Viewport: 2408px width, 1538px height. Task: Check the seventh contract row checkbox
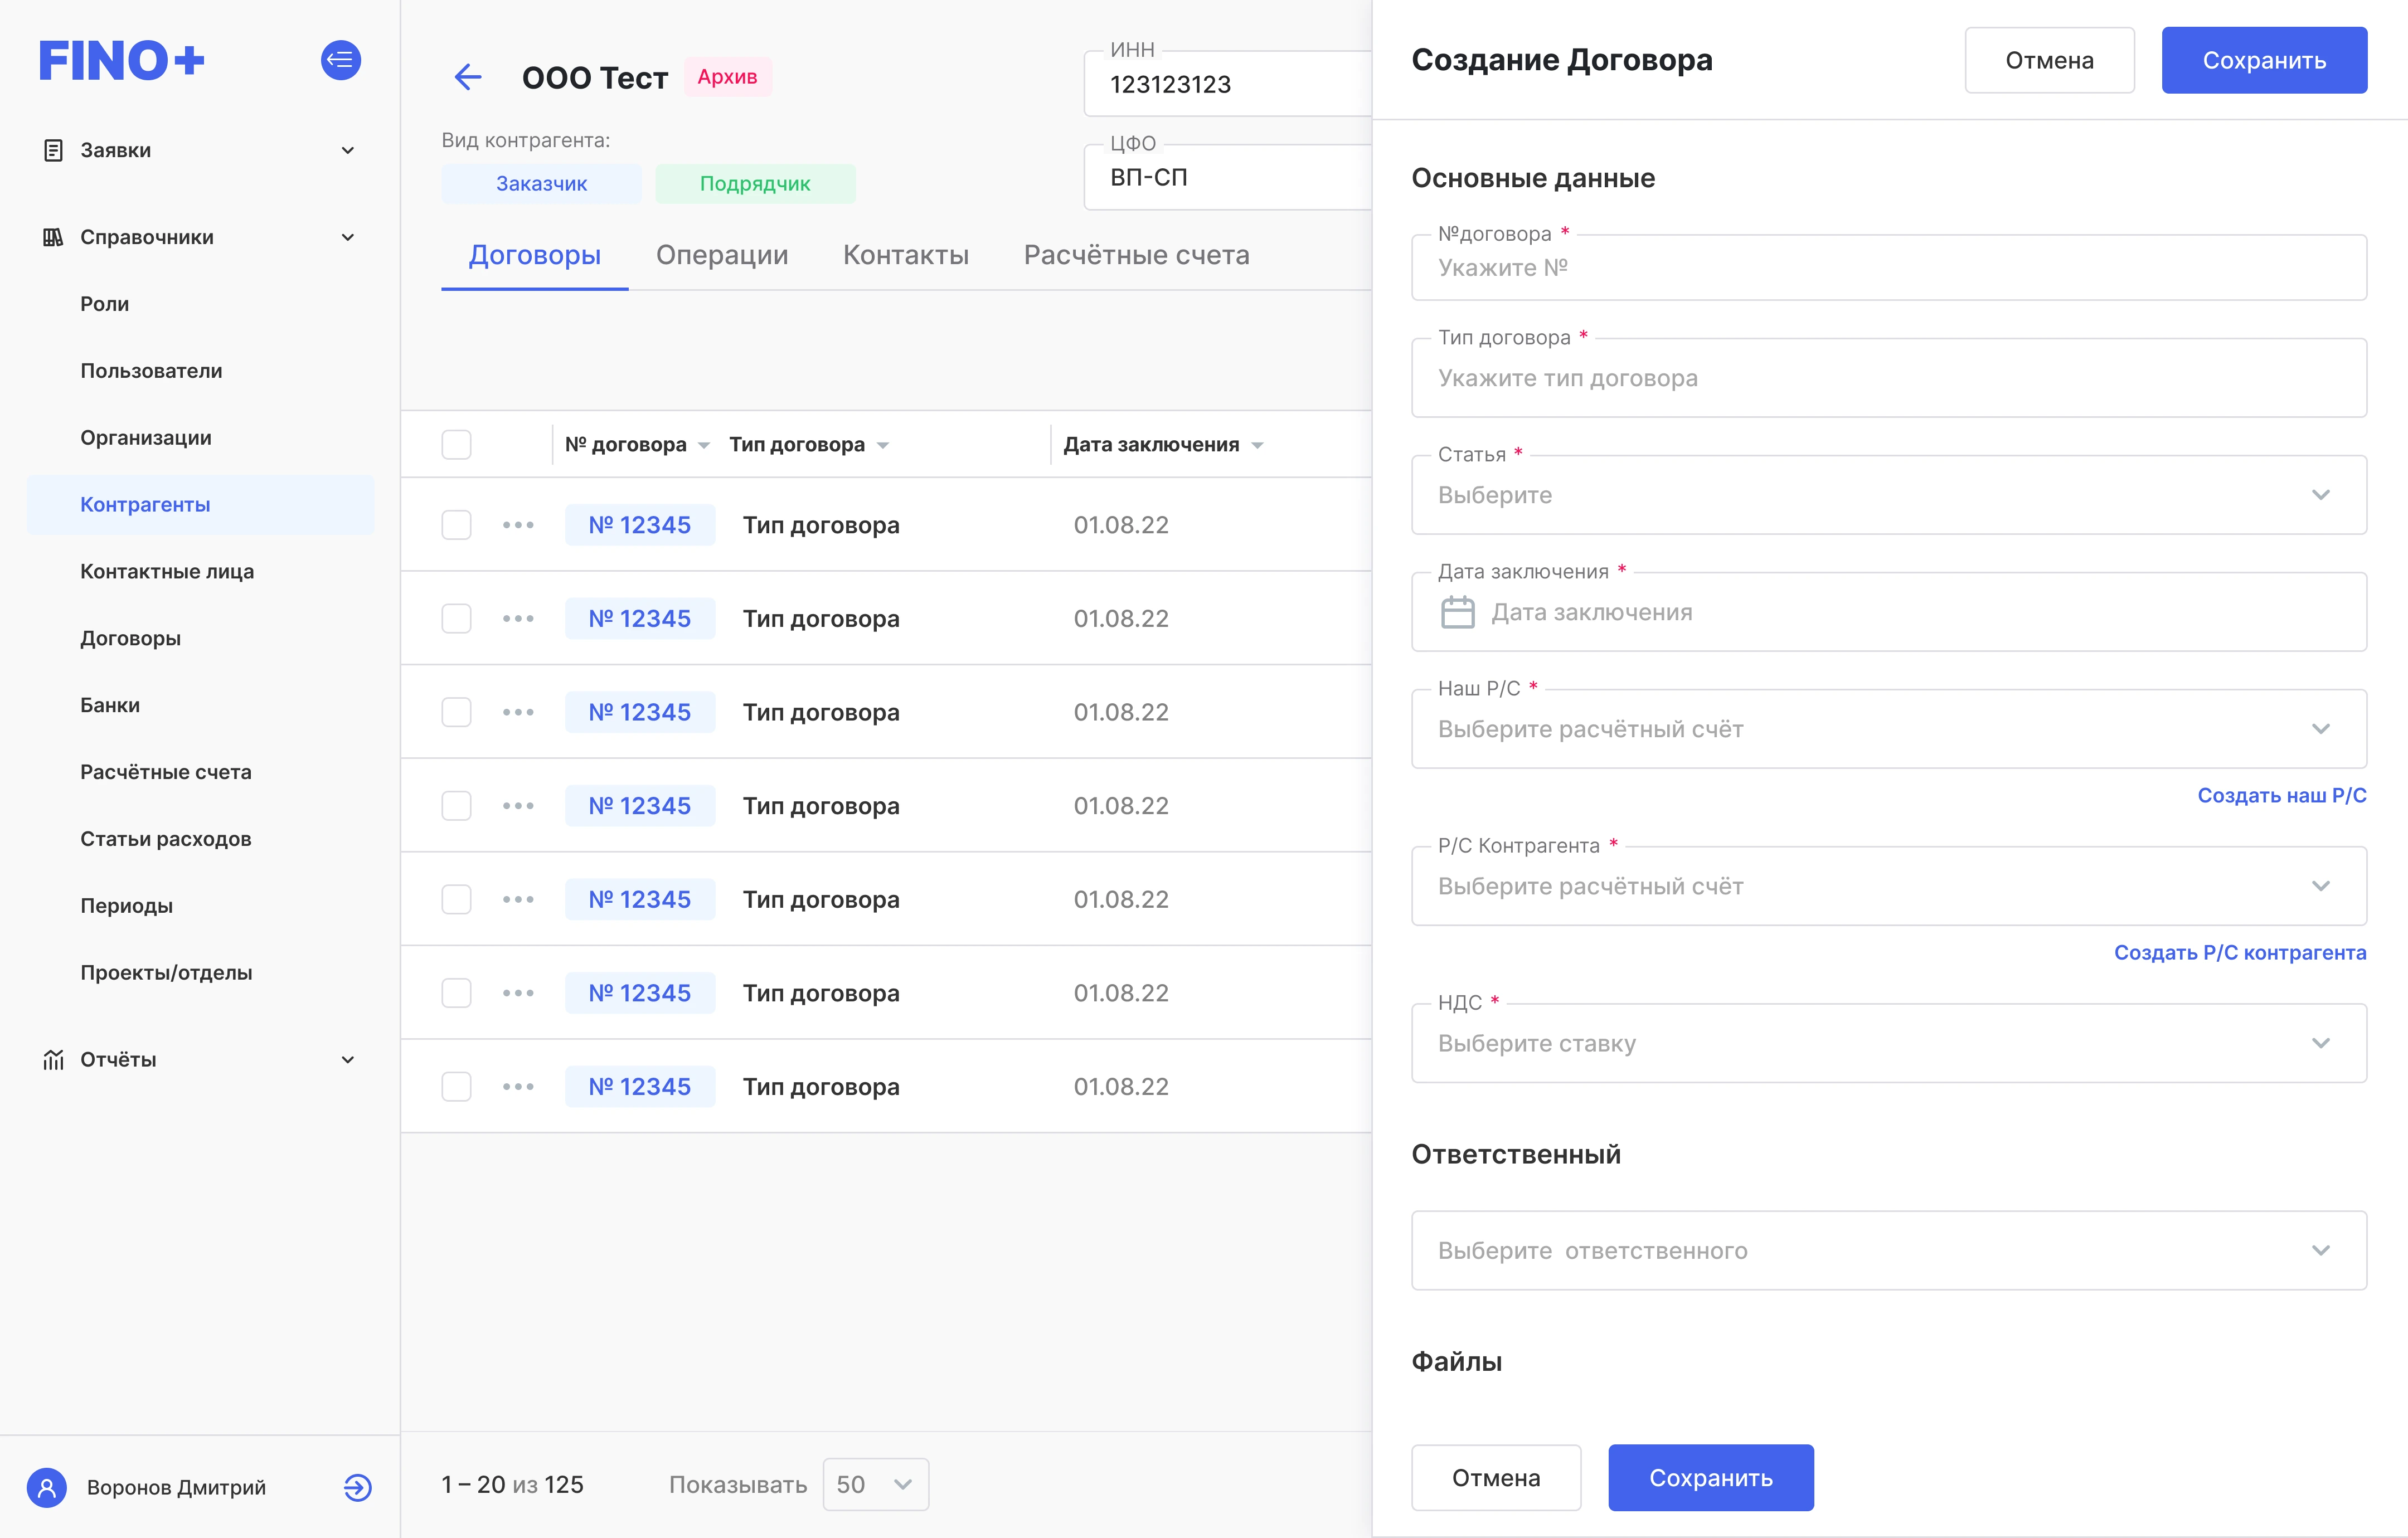[x=456, y=1086]
